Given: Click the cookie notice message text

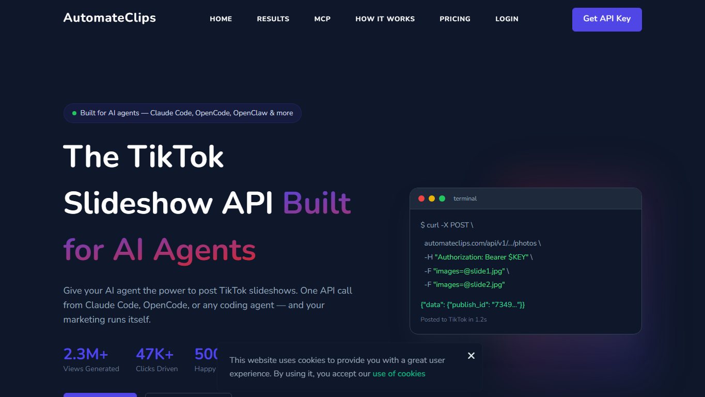Looking at the screenshot, I should point(337,367).
